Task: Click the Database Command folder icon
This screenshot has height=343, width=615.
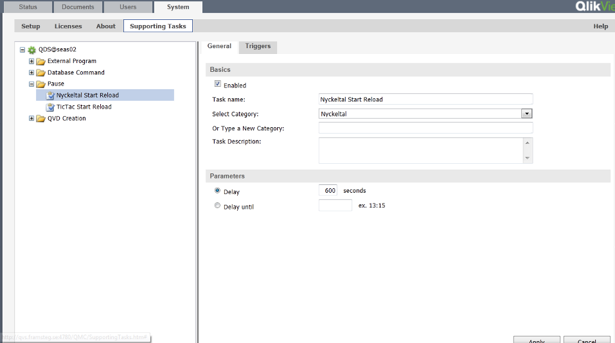Action: coord(40,73)
